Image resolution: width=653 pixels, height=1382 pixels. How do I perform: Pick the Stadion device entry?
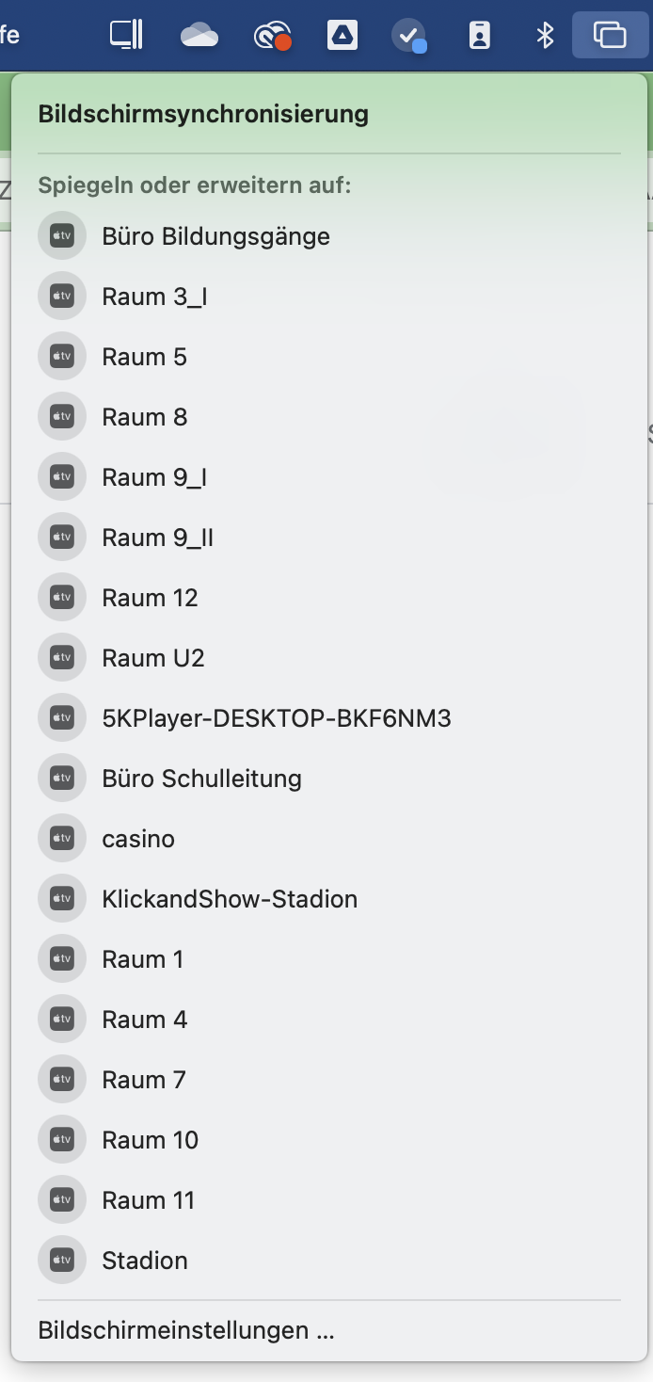coord(144,1261)
